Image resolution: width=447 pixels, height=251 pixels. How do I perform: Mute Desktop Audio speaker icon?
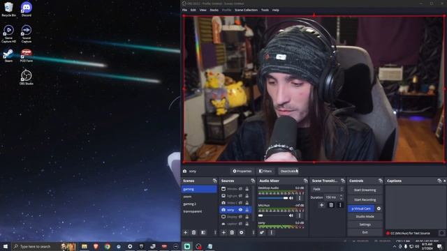tap(291, 198)
